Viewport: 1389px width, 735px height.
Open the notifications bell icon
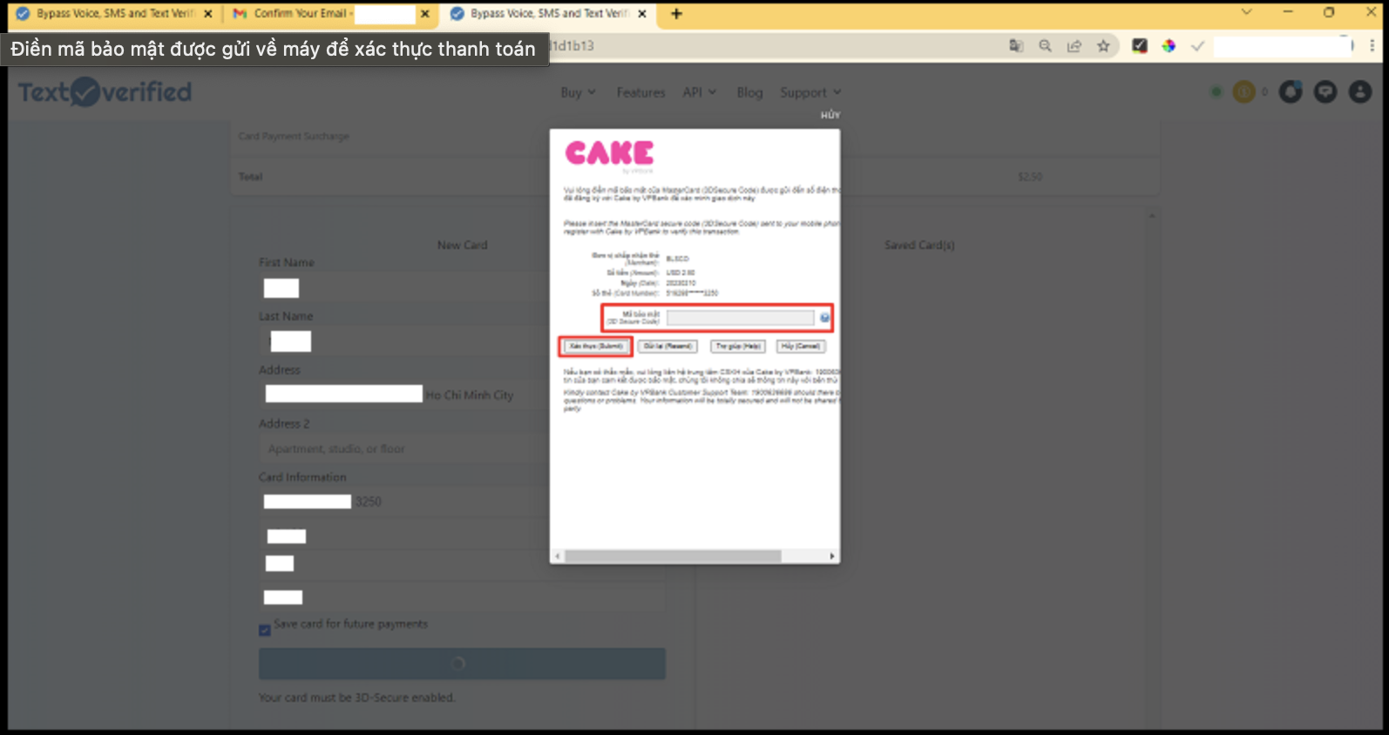coord(1291,91)
